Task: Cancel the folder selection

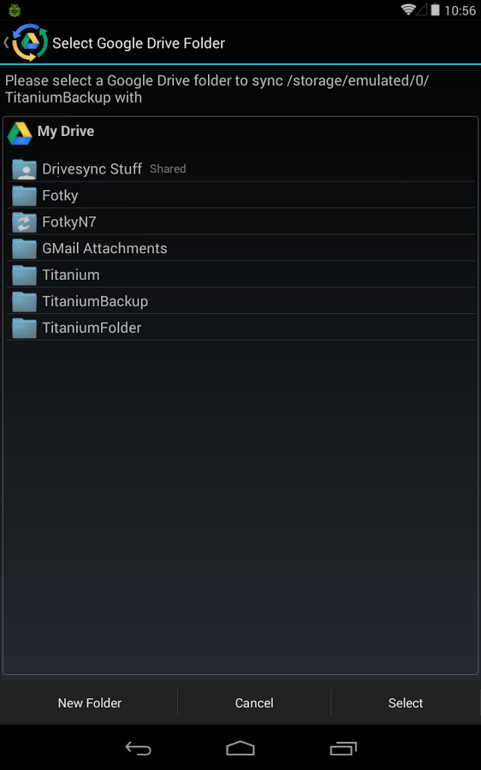Action: tap(254, 702)
